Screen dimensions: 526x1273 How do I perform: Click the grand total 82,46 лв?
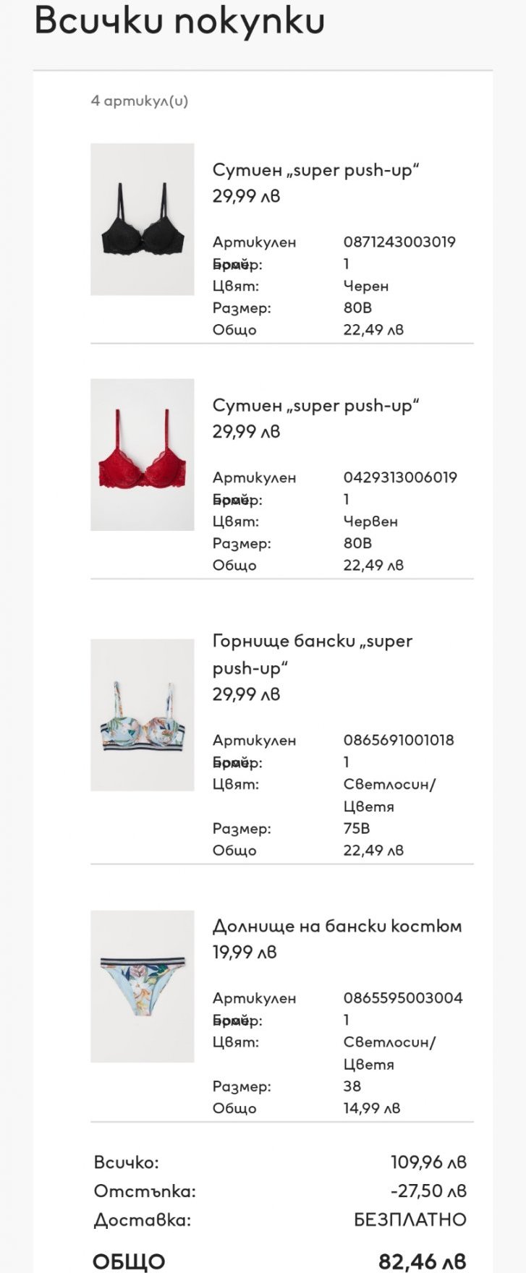click(x=423, y=1261)
